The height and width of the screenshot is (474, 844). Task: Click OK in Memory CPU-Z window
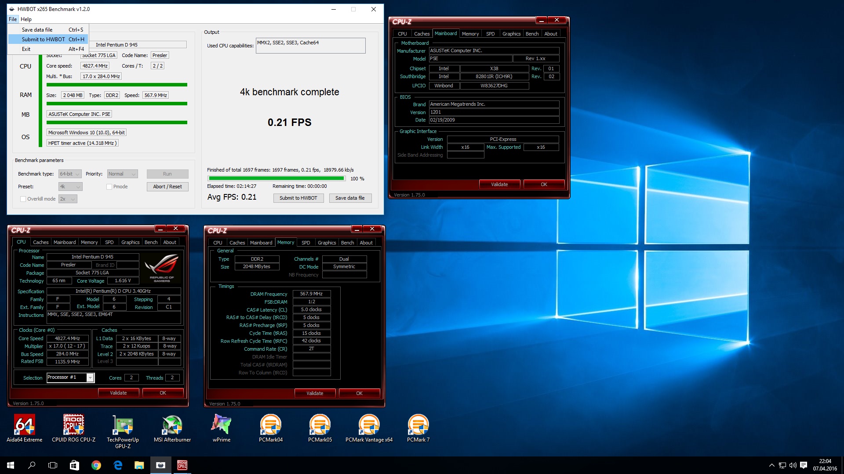coord(359,393)
